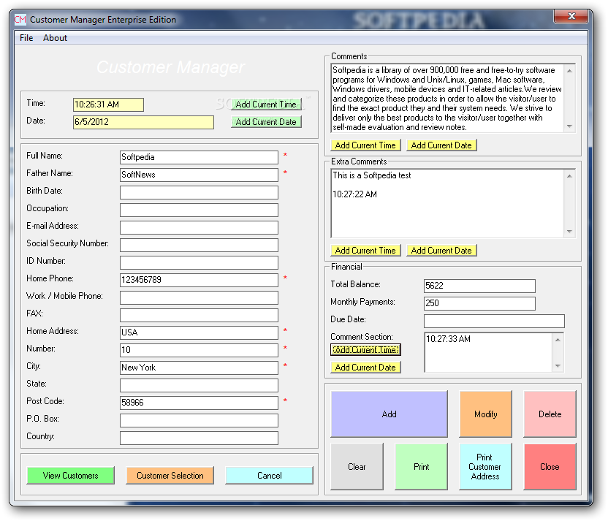This screenshot has width=608, height=521.
Task: Click the View Customers button
Action: coord(71,476)
